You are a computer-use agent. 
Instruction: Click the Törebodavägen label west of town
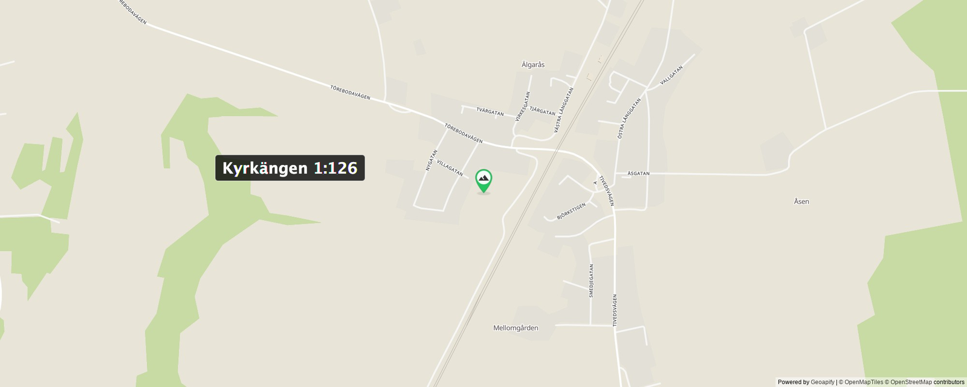pyautogui.click(x=351, y=93)
